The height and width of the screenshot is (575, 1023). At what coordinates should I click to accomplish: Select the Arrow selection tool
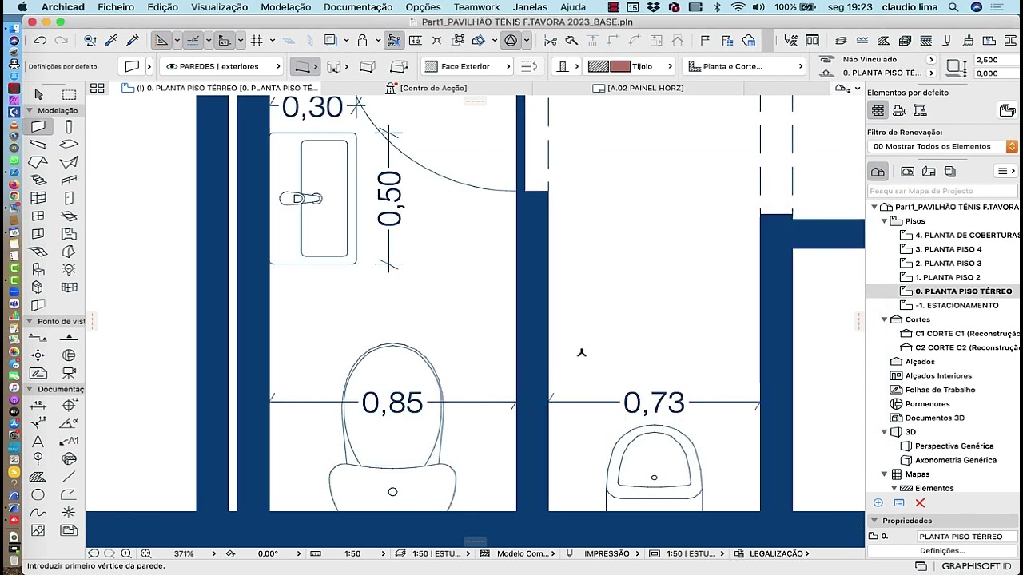[x=38, y=95]
